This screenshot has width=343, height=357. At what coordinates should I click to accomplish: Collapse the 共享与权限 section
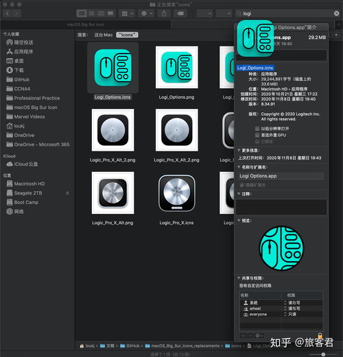[x=239, y=278]
